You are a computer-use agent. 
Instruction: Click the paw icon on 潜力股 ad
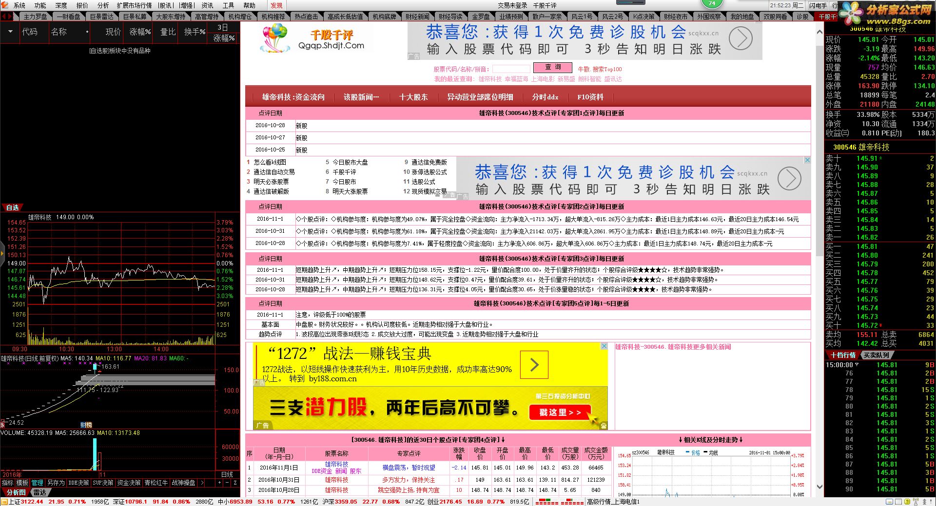click(x=604, y=425)
